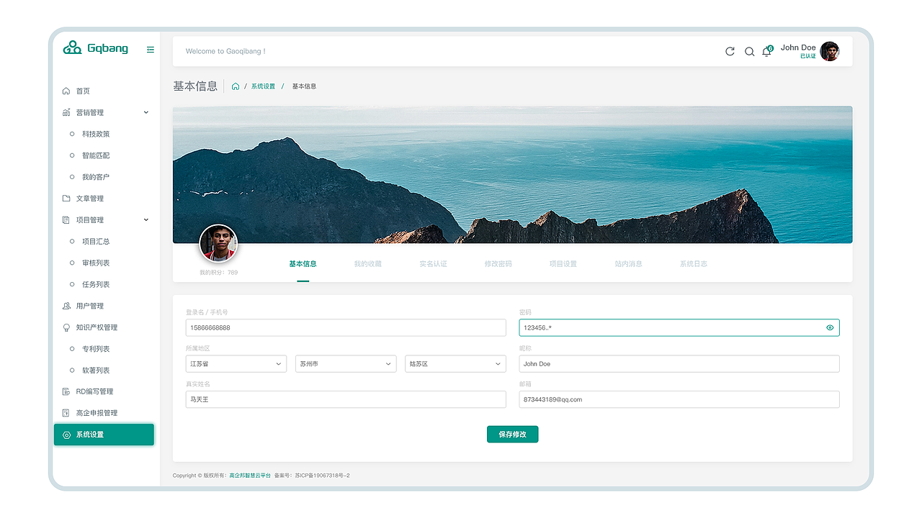Image resolution: width=922 pixels, height=518 pixels.
Task: Collapse the 项目管理 chevron
Action: point(146,219)
